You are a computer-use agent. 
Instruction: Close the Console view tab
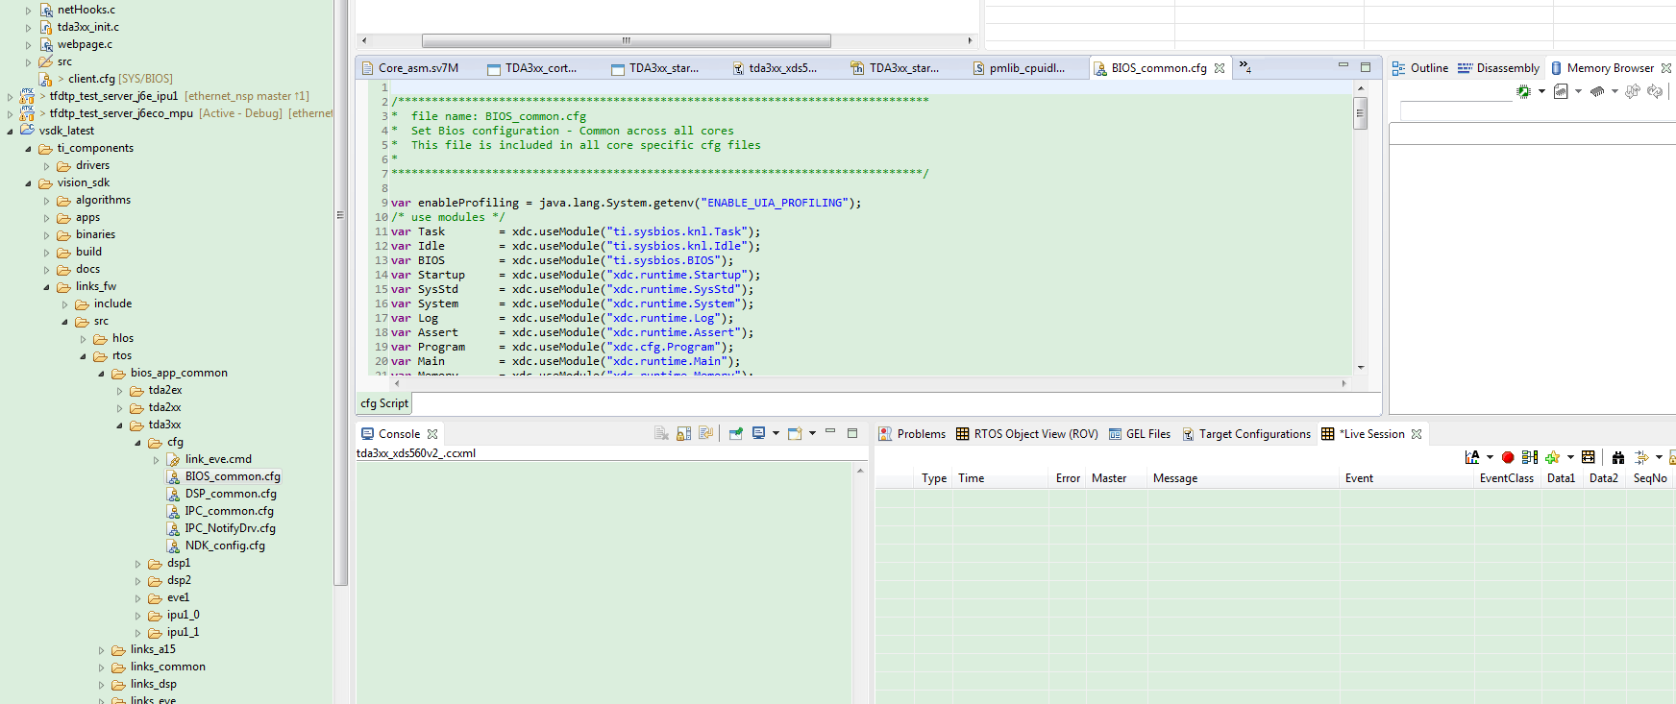click(x=432, y=434)
